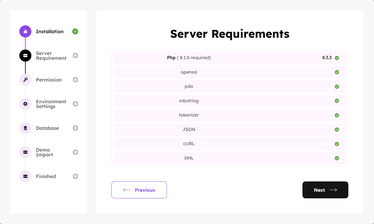Select the status circle beside Database
Viewport: 374px width, 224px height.
click(75, 128)
